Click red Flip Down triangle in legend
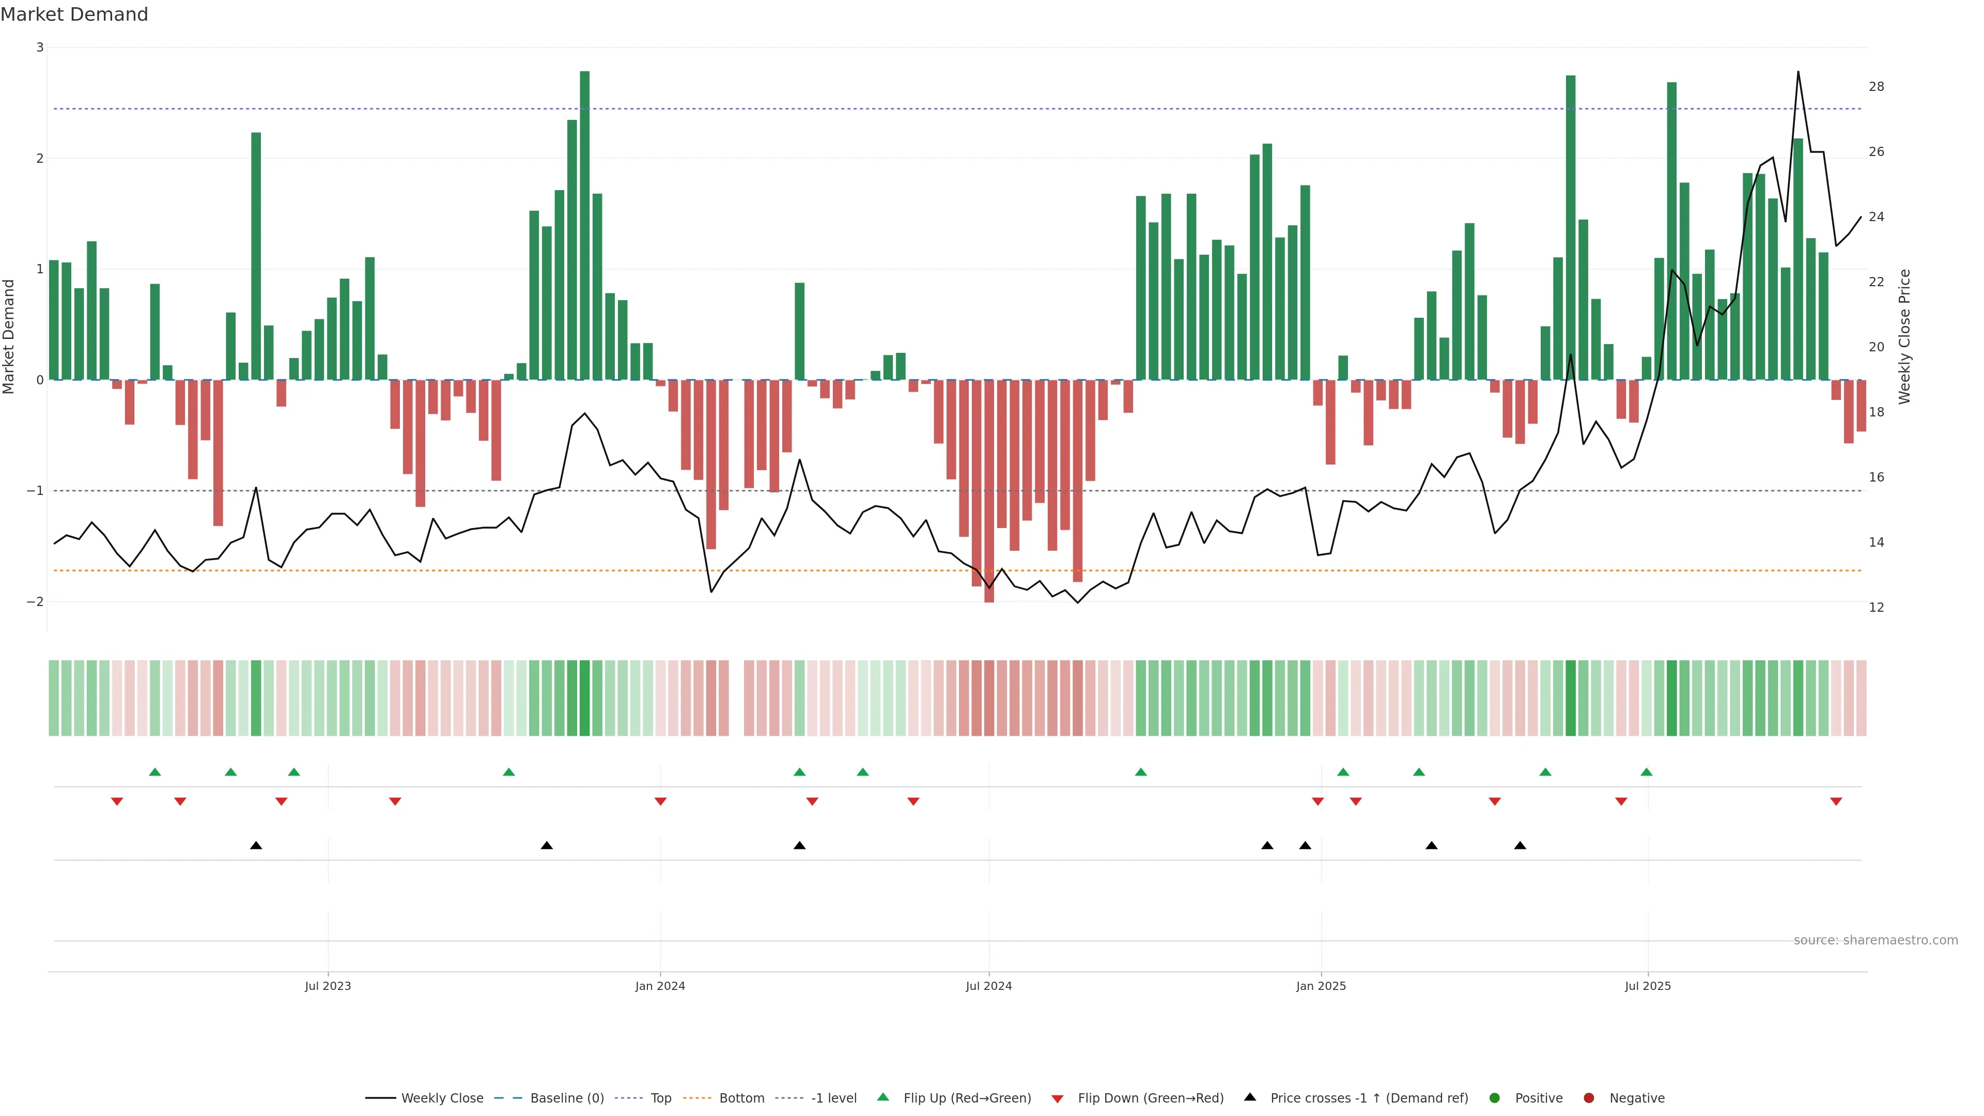 pos(1058,1098)
